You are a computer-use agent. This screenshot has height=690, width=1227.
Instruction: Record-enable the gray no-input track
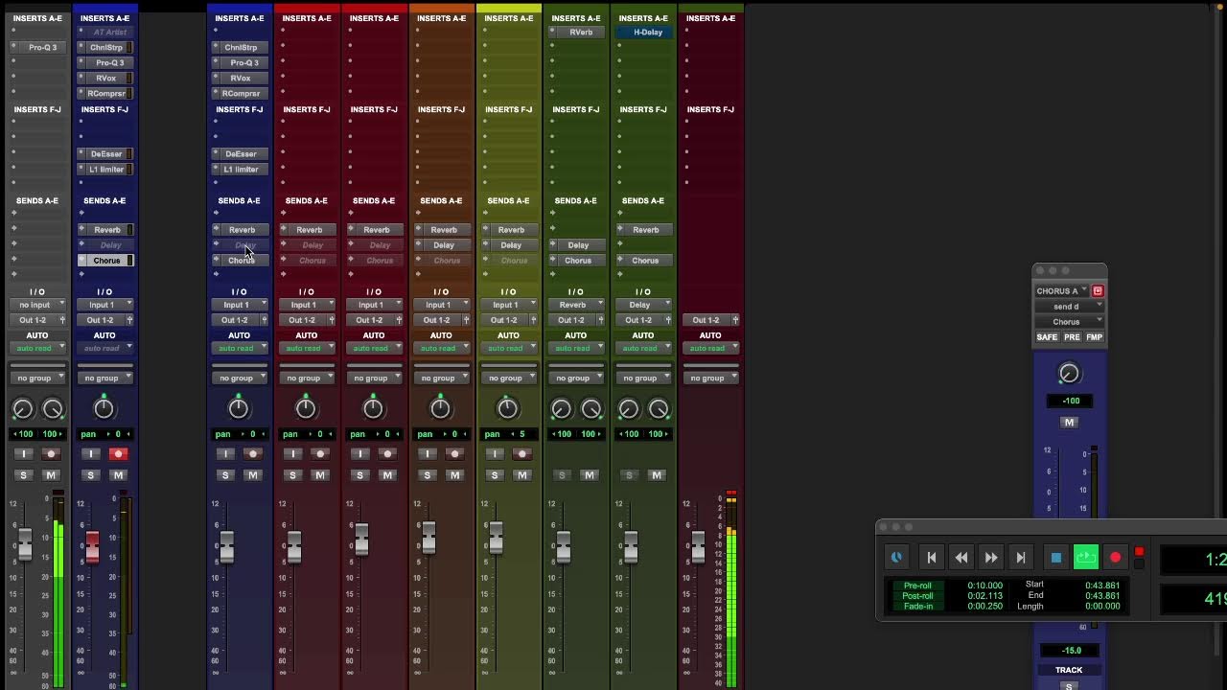(51, 454)
